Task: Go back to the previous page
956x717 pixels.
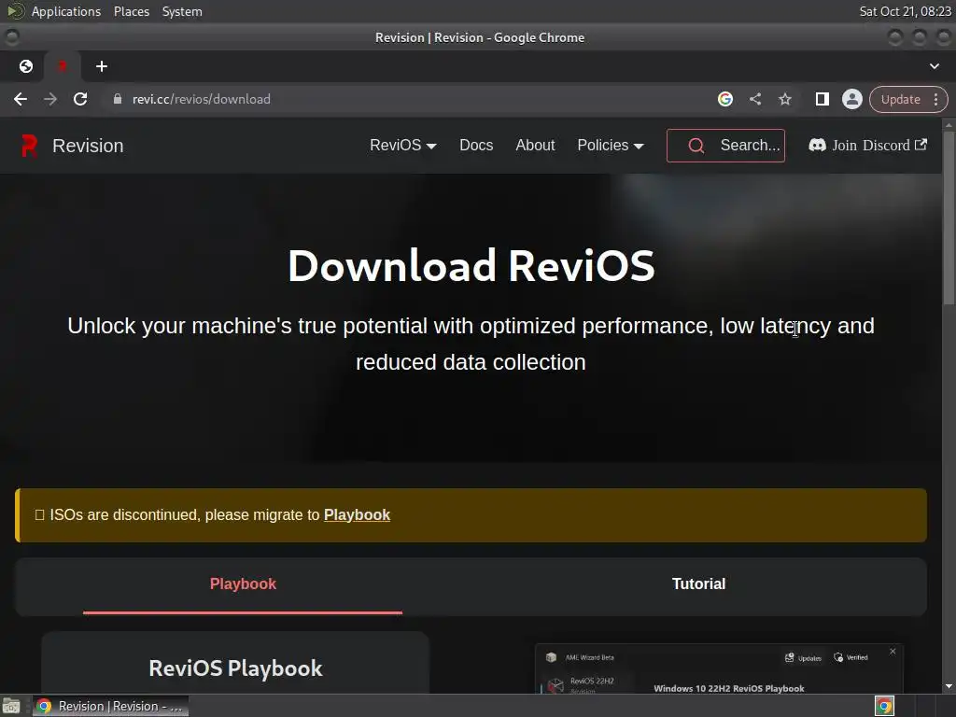Action: pyautogui.click(x=21, y=99)
